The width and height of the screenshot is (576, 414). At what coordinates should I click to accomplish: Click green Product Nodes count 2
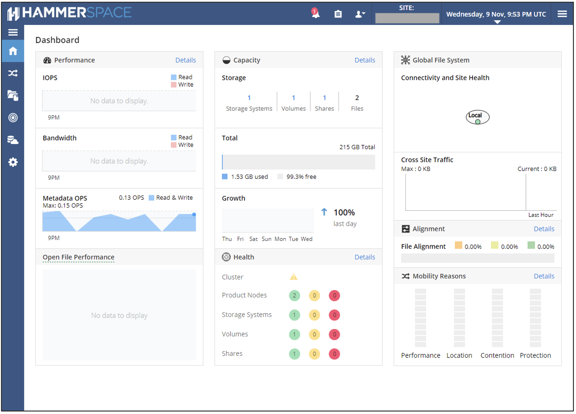[x=294, y=295]
